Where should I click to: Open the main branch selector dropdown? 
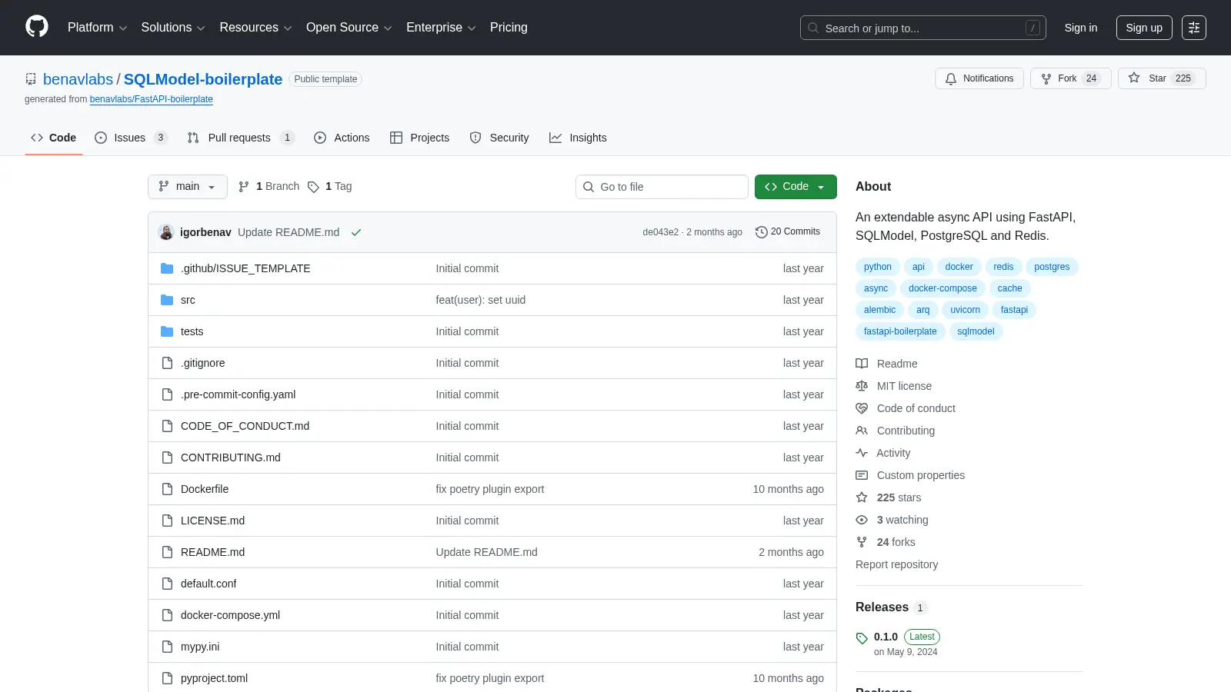[188, 187]
